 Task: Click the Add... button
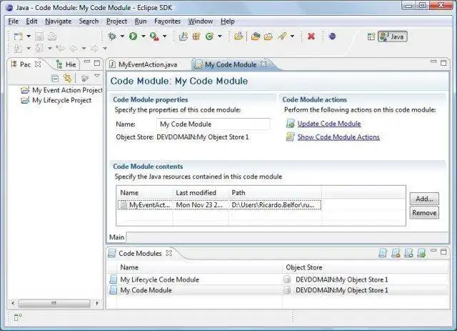click(x=424, y=199)
